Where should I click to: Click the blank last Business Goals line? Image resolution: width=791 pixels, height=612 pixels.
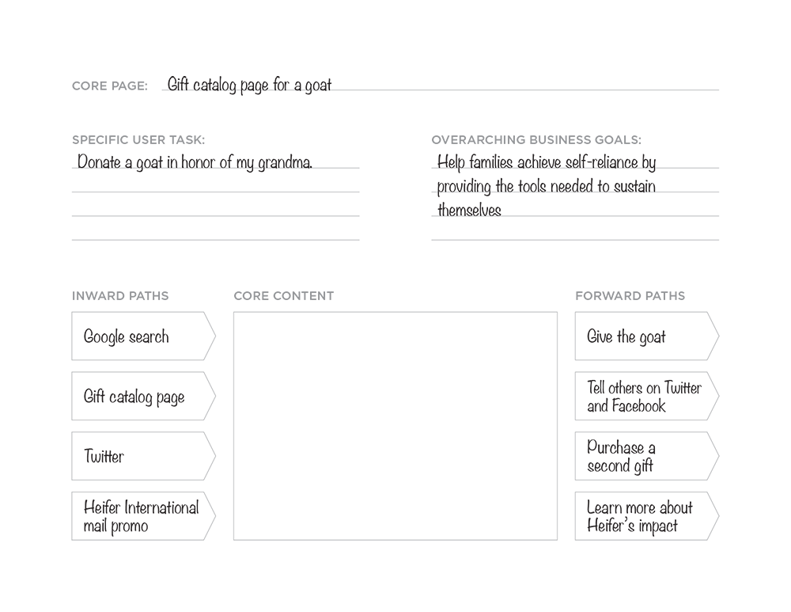(x=575, y=234)
